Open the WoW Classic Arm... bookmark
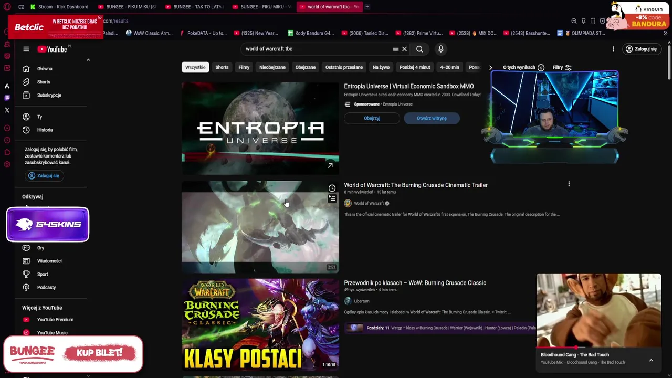Image resolution: width=672 pixels, height=378 pixels. (149, 33)
